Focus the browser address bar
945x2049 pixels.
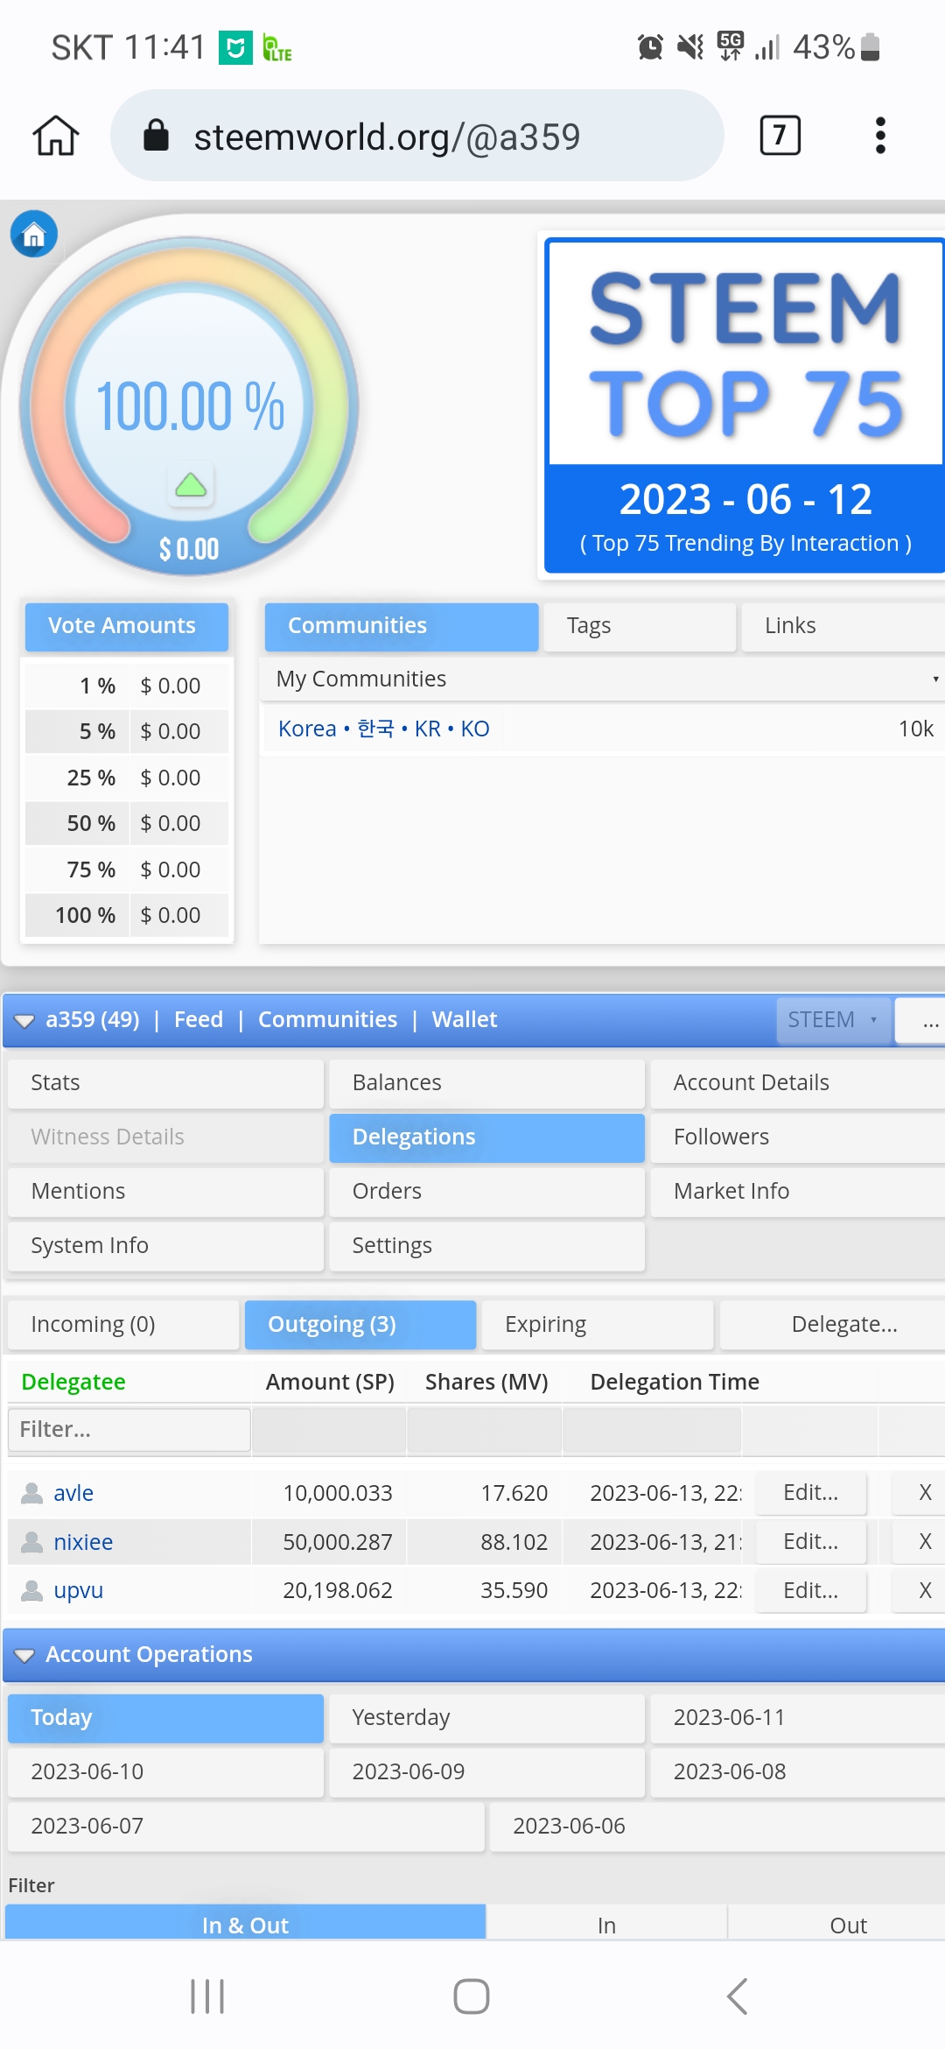pos(417,136)
